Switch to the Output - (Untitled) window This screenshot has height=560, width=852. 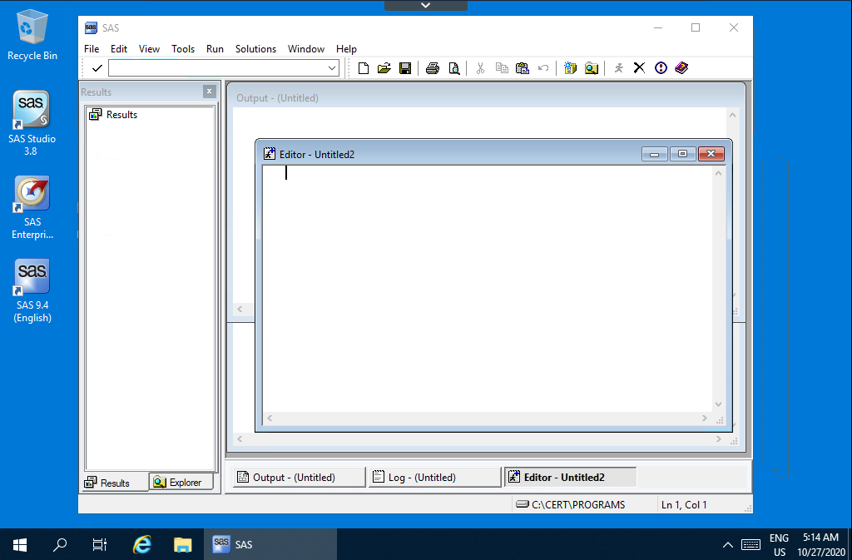click(x=298, y=478)
